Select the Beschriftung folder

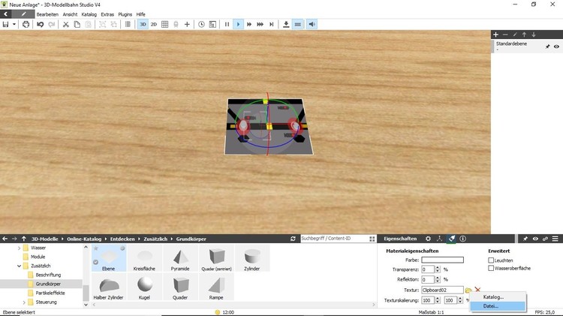pos(48,275)
